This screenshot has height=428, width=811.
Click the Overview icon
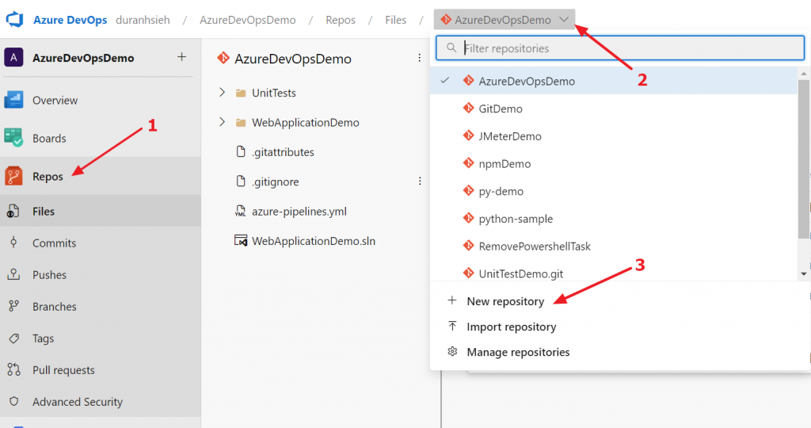pyautogui.click(x=13, y=100)
